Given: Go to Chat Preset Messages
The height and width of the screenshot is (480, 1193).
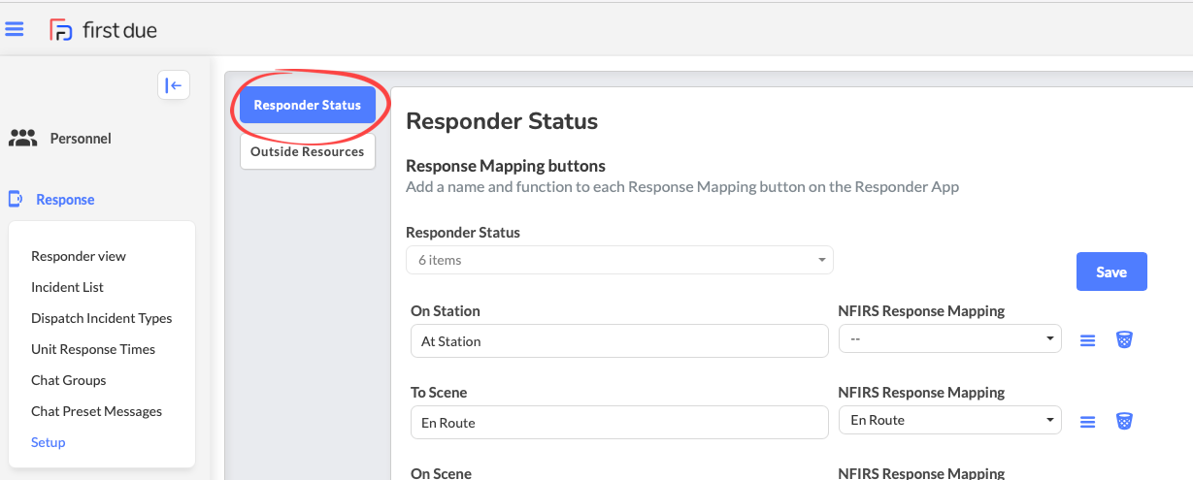Looking at the screenshot, I should [96, 411].
